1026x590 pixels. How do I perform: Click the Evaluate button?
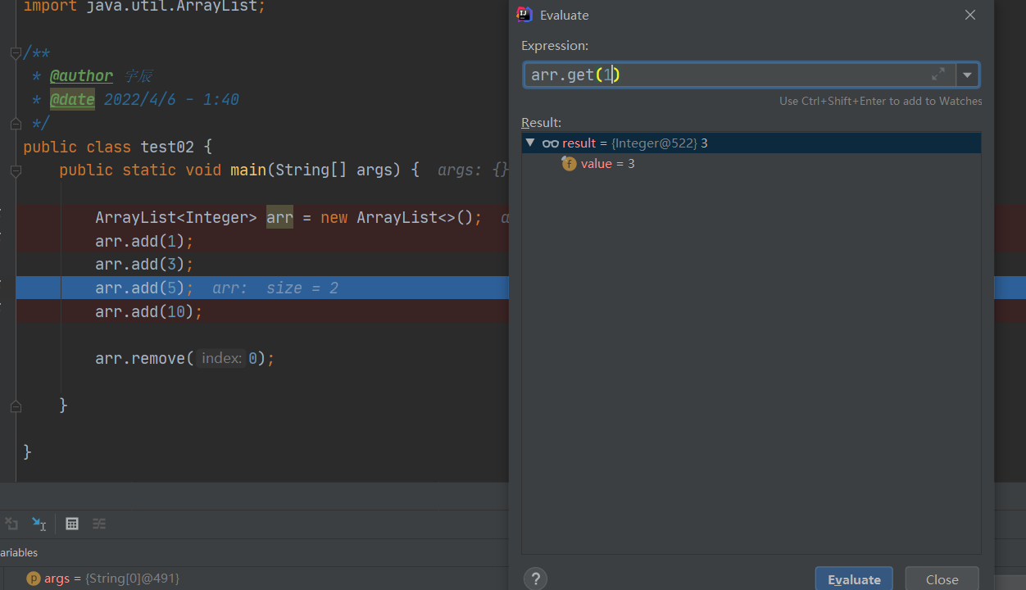[854, 579]
